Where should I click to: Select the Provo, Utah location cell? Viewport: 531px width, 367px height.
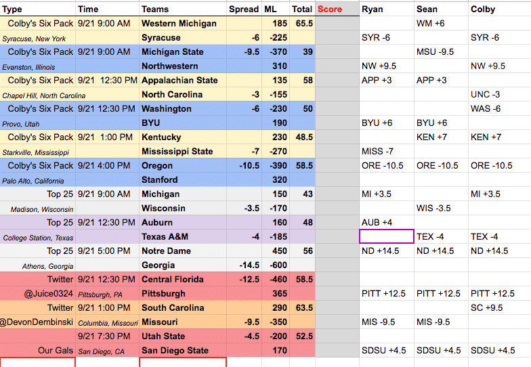38,123
